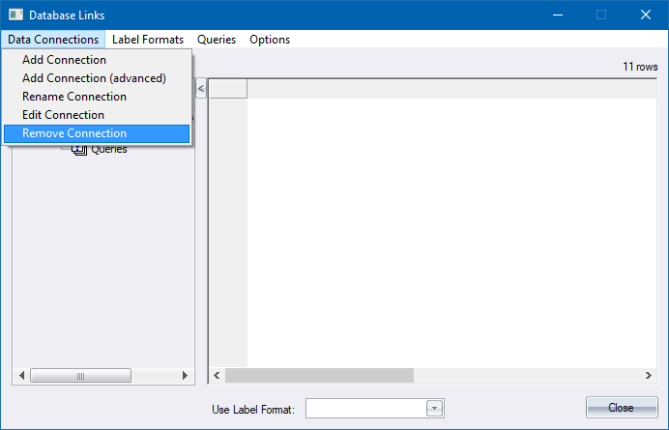Choose Edit Connection from the menu
The image size is (669, 430).
point(63,115)
